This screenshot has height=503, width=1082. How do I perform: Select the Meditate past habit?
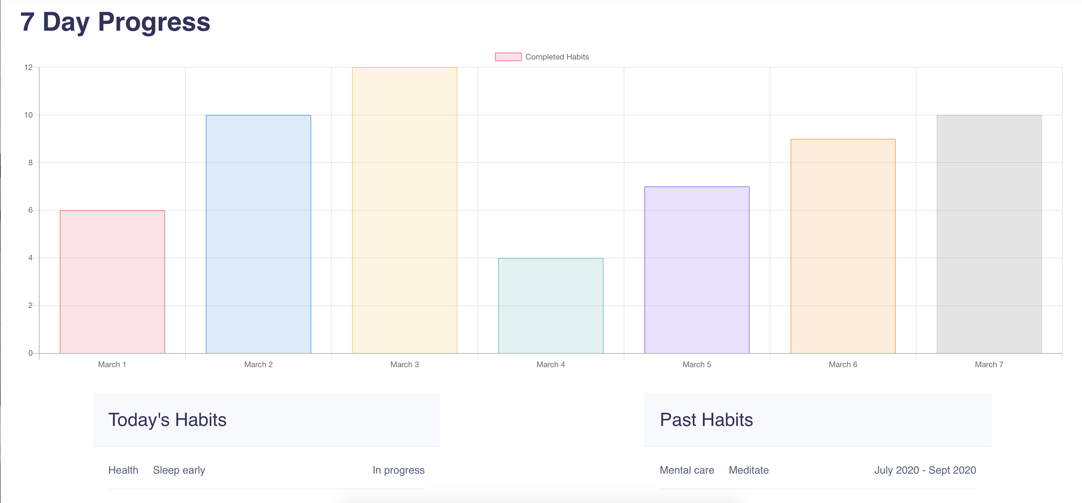(x=748, y=470)
